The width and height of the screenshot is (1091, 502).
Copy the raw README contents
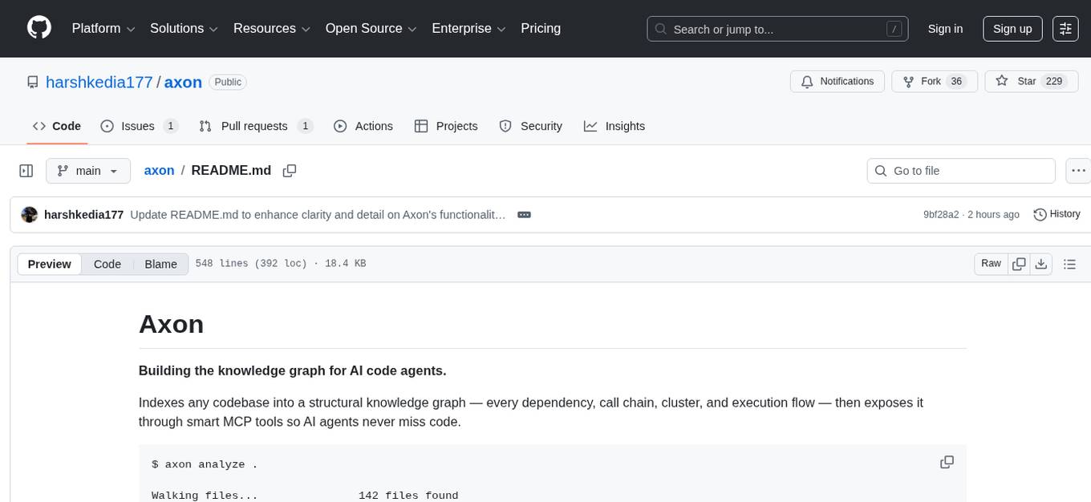coord(1019,263)
